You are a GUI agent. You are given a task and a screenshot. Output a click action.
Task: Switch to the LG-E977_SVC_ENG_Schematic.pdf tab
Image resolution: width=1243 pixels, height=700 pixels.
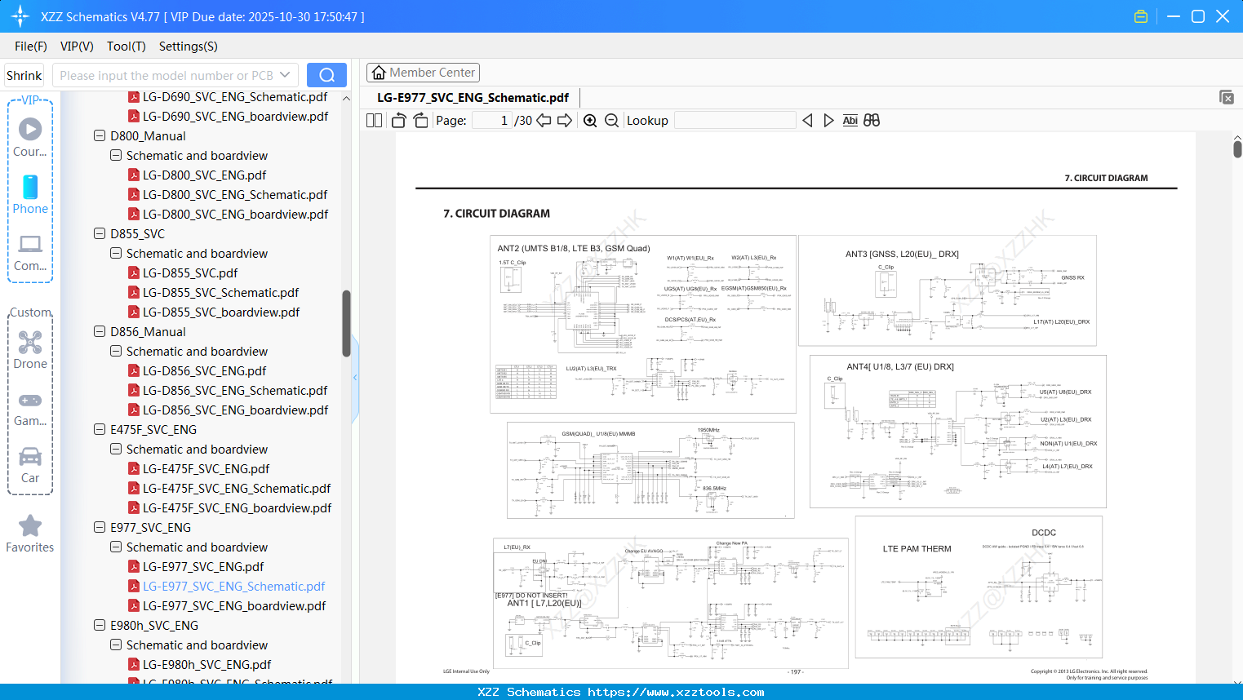[472, 97]
